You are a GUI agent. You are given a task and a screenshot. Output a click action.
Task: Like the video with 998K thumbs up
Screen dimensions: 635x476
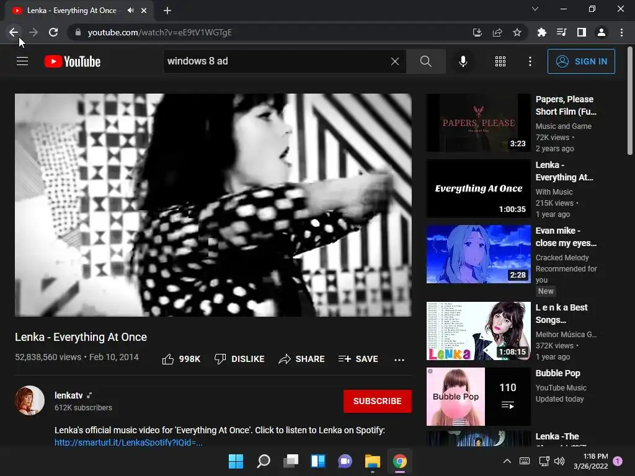181,359
